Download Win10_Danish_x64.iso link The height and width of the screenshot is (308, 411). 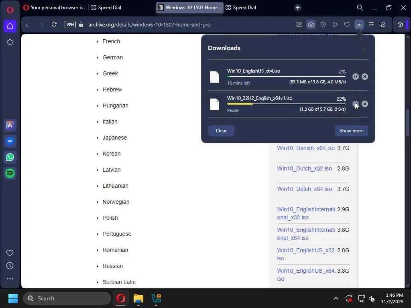[305, 148]
